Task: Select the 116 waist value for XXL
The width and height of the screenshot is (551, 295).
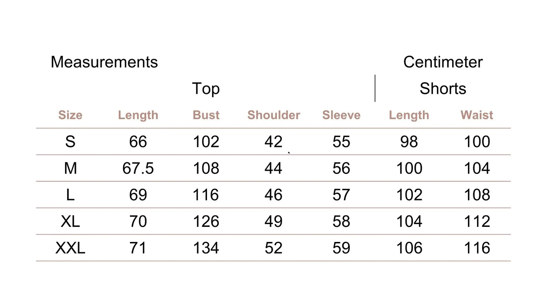Action: 477,248
